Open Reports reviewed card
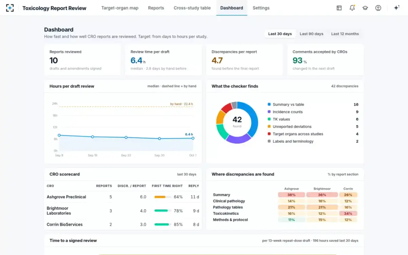Image resolution: width=408 pixels, height=255 pixels. coord(82,60)
